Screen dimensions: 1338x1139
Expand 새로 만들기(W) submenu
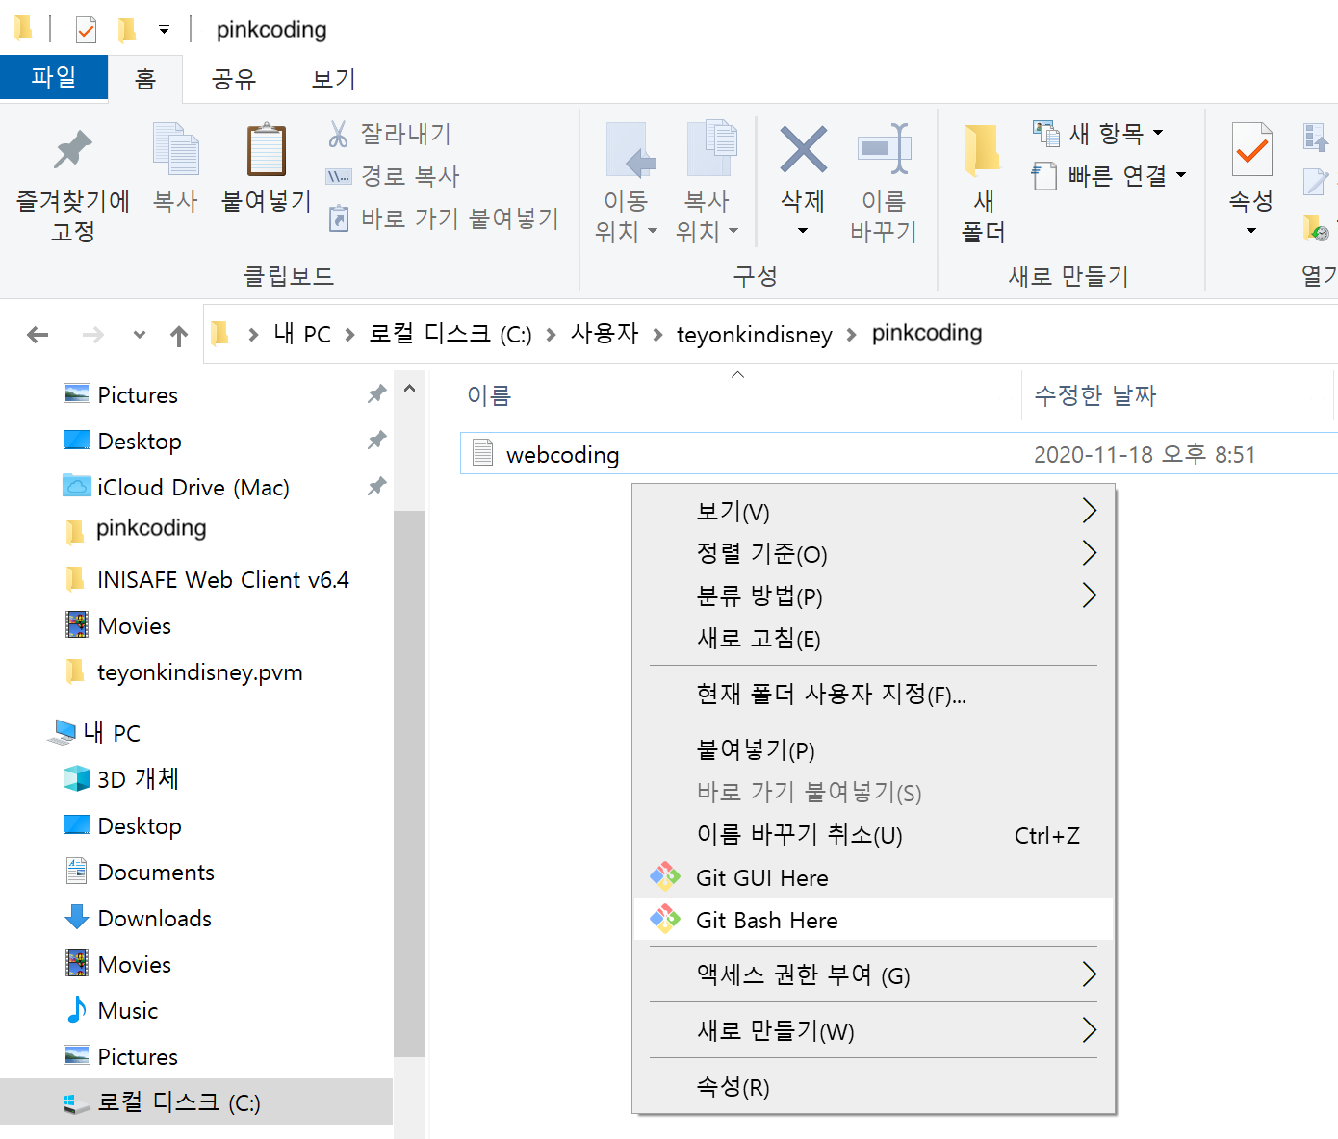pos(873,1030)
